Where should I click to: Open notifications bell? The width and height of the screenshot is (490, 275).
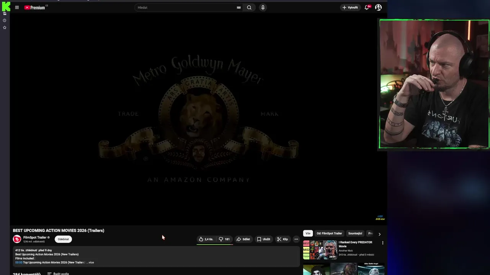(367, 7)
